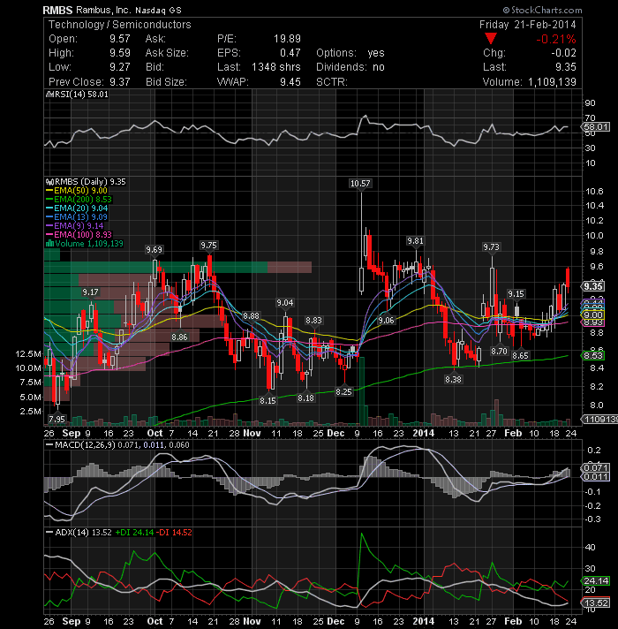Click the 24.14 +DI axis tag

(x=596, y=580)
